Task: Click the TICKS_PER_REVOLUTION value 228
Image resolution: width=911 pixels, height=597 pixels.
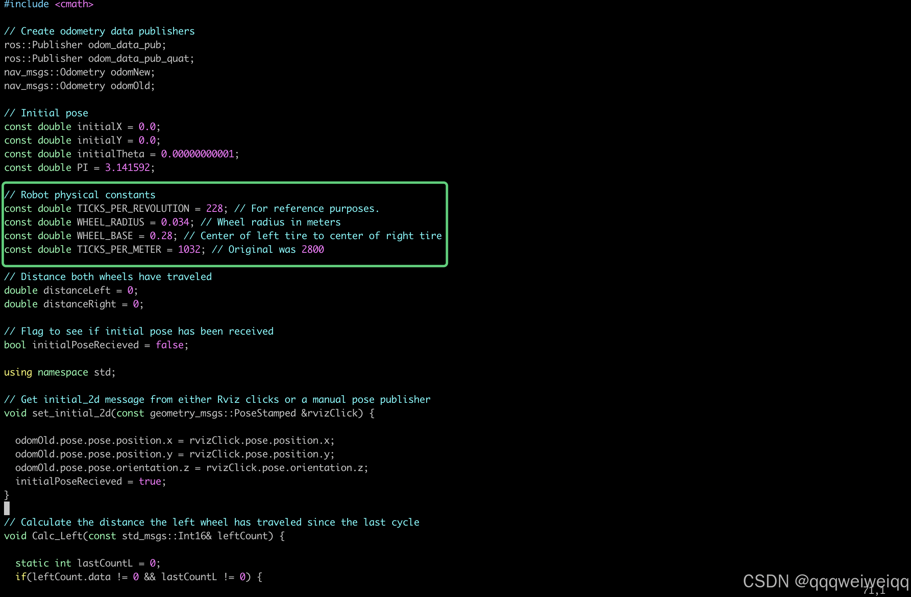Action: (x=215, y=208)
